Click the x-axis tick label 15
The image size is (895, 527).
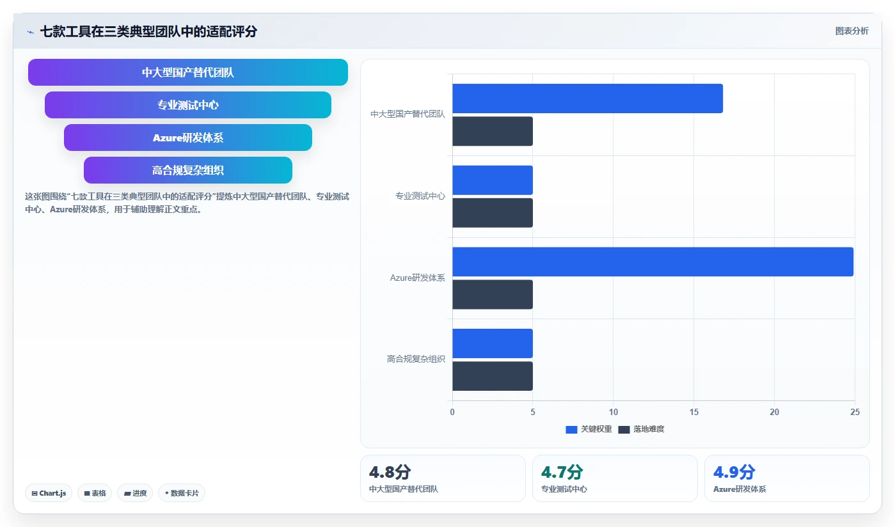pos(693,413)
